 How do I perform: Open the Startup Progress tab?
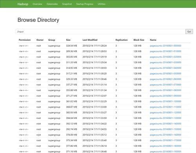point(85,4)
